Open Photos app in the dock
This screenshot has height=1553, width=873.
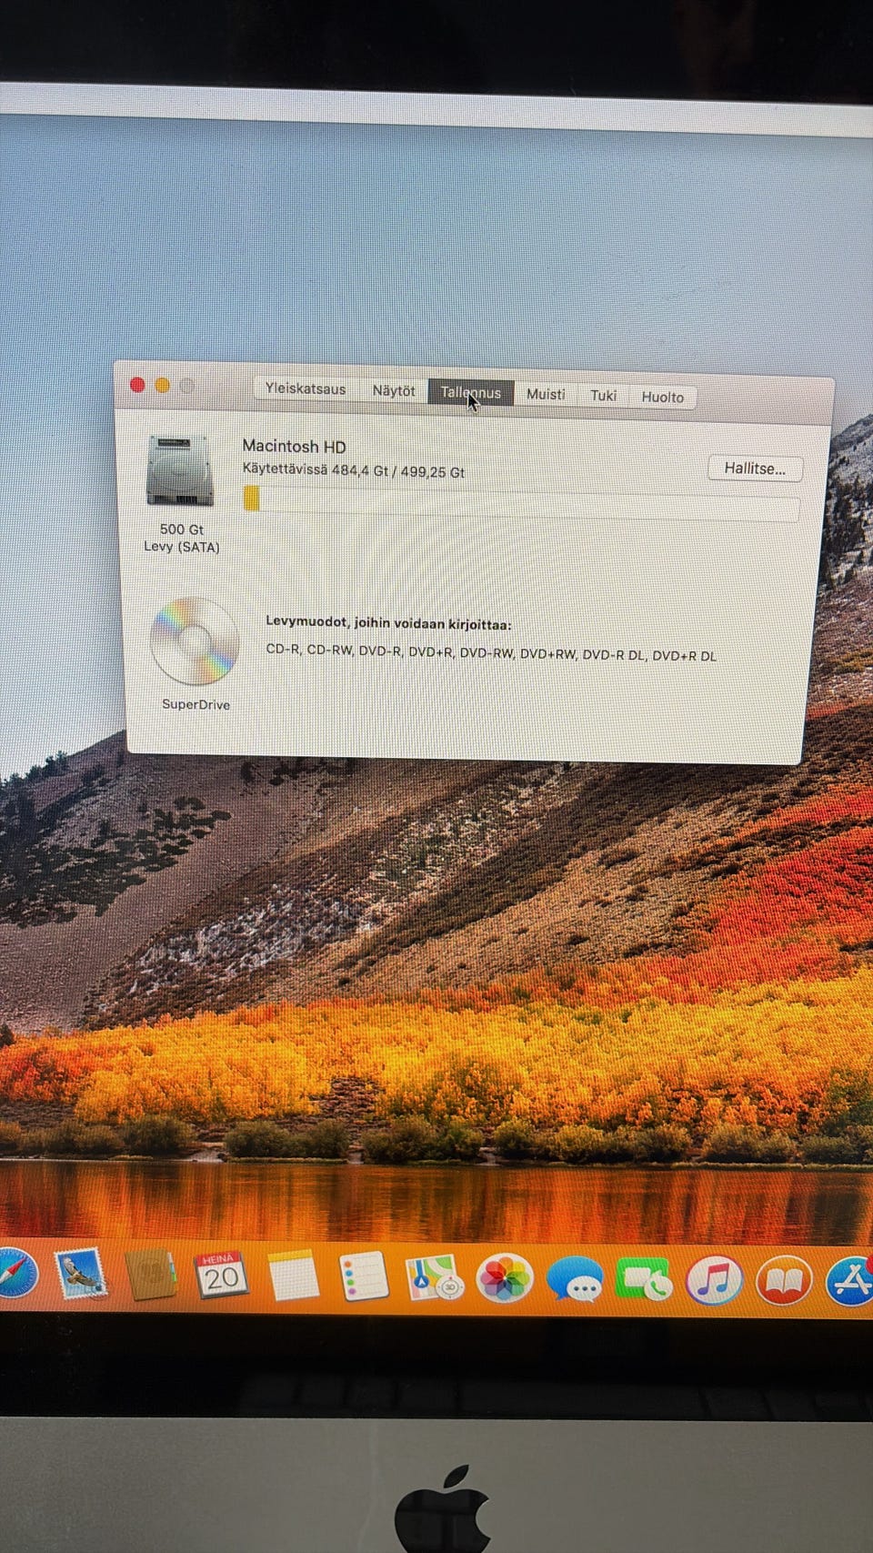(x=505, y=1278)
